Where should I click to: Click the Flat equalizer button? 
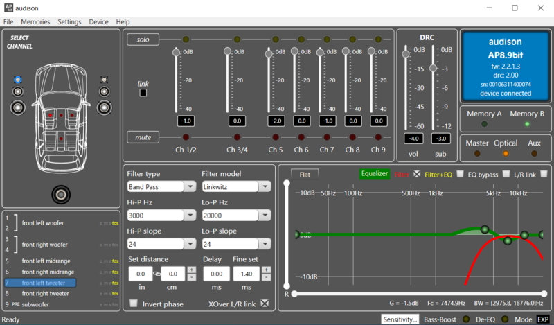click(x=305, y=175)
